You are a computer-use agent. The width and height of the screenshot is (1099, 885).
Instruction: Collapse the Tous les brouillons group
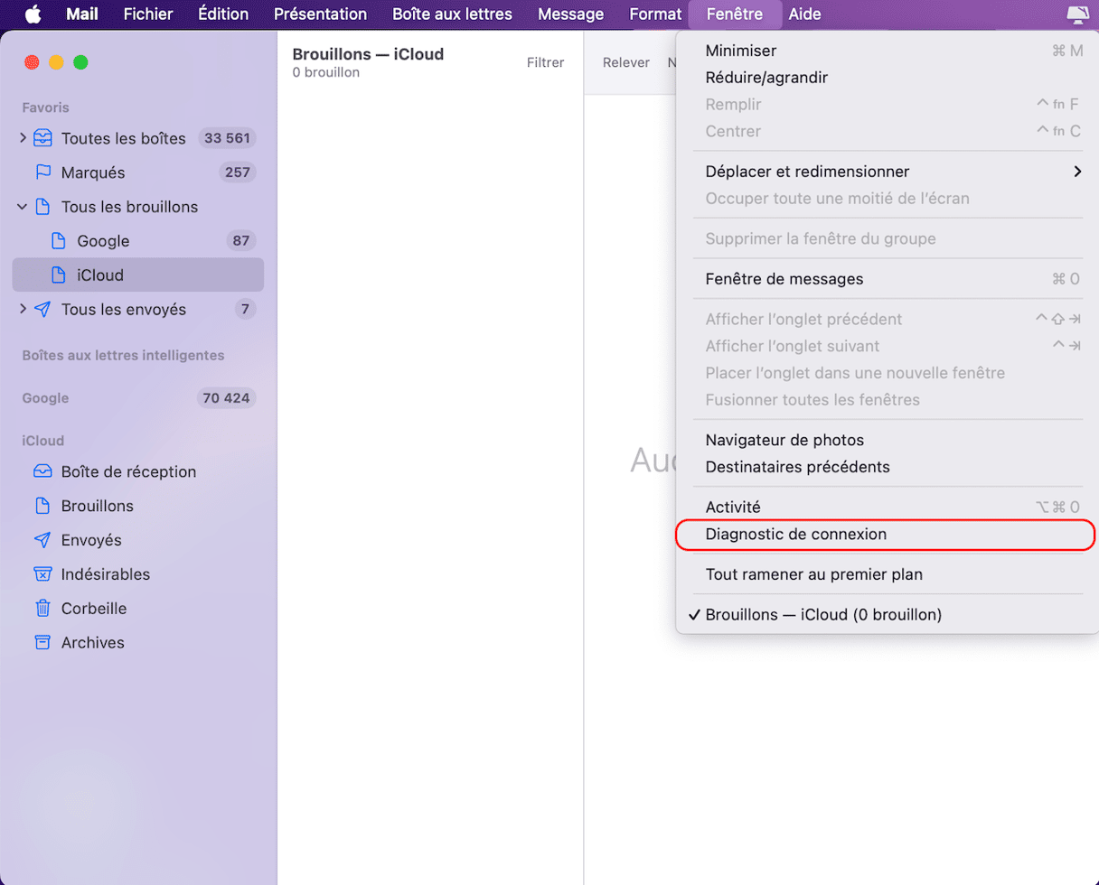coord(23,207)
